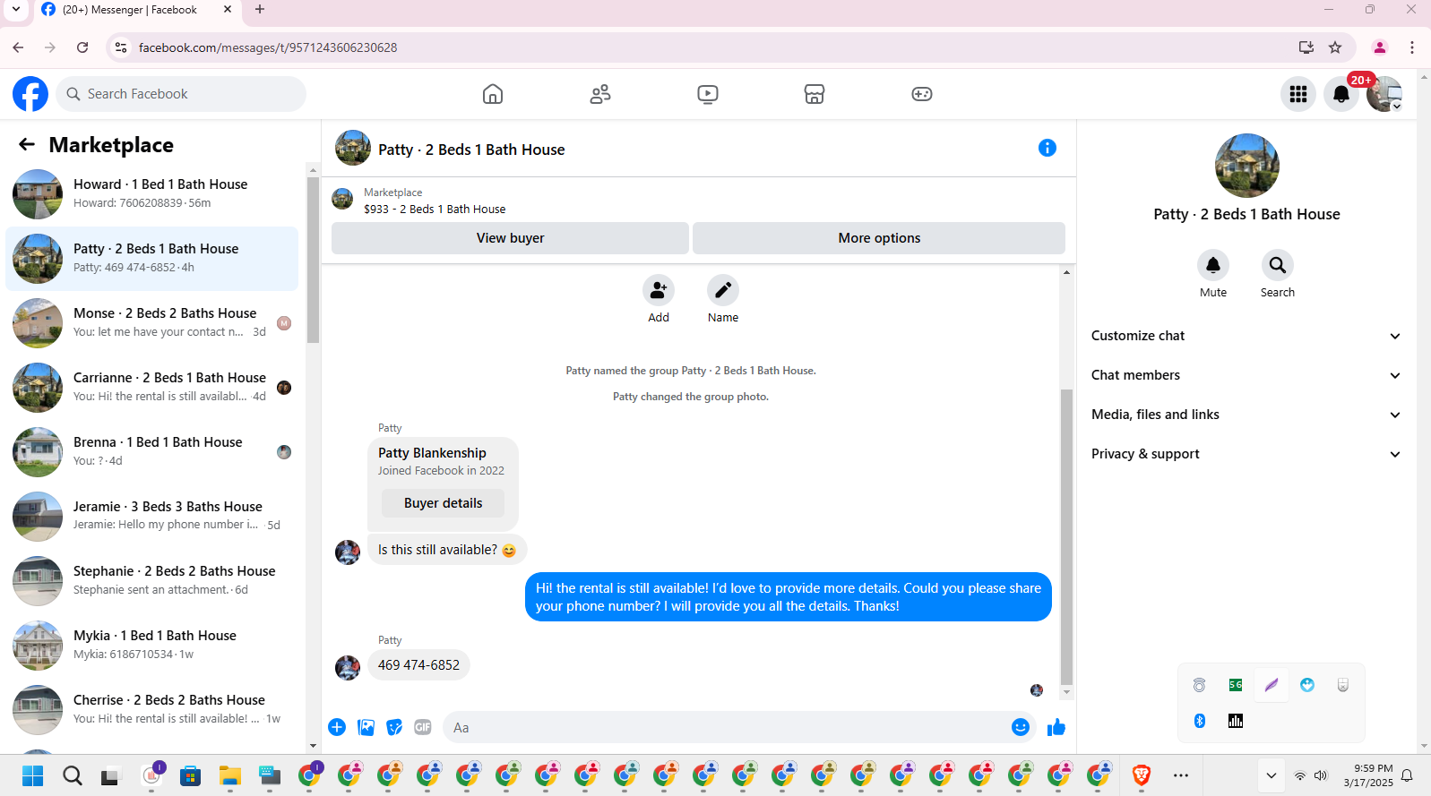
Task: Click the Add people icon in chat
Action: 659,290
